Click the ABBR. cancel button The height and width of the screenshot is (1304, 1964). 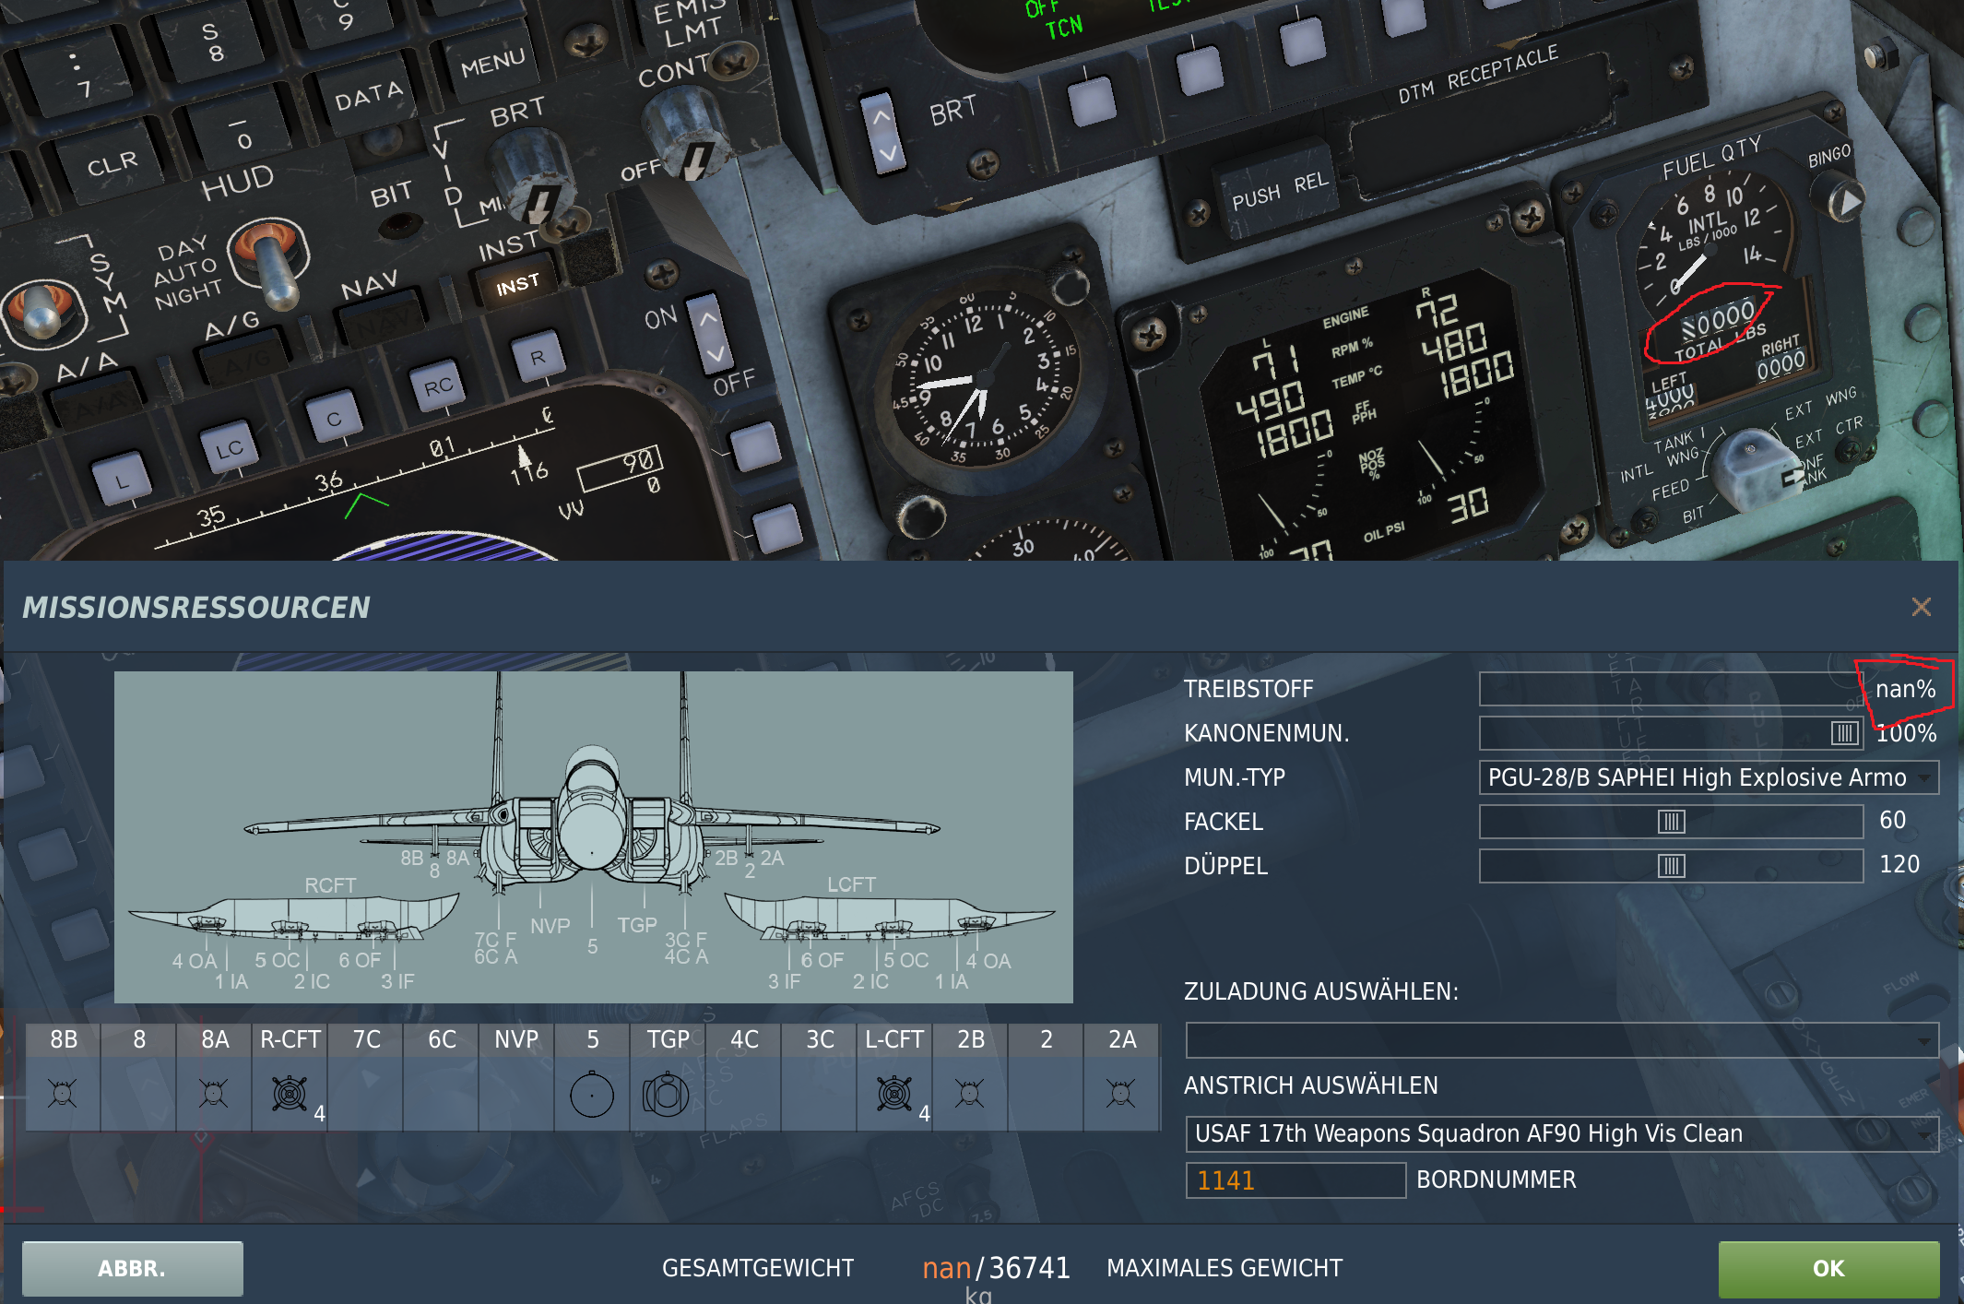132,1268
